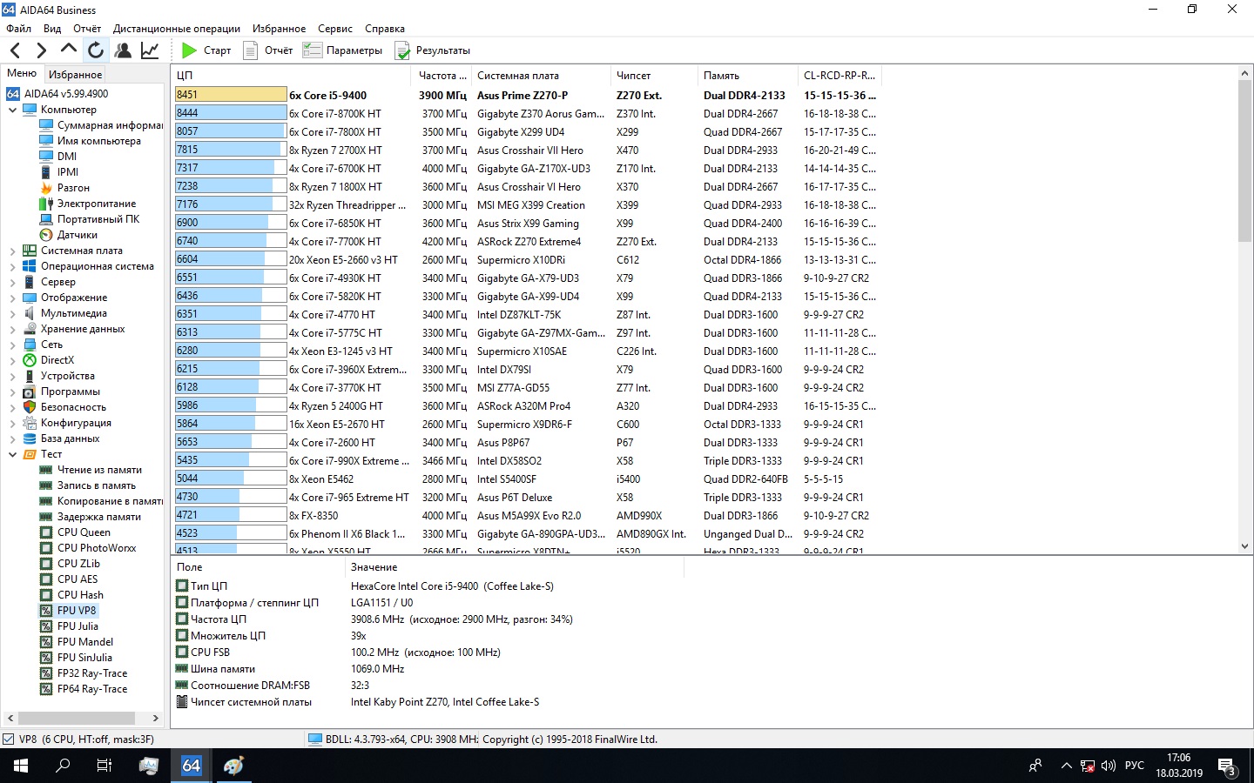
Task: Open the Windows Start menu
Action: coord(21,766)
